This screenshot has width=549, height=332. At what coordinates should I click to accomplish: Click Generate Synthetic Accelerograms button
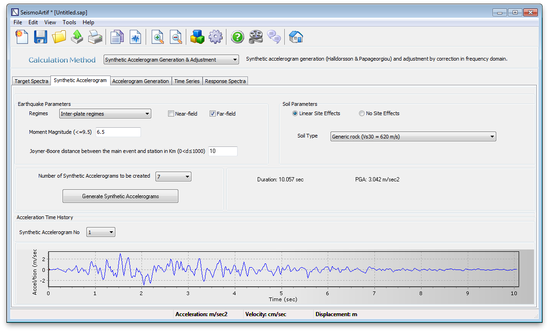[x=120, y=196]
